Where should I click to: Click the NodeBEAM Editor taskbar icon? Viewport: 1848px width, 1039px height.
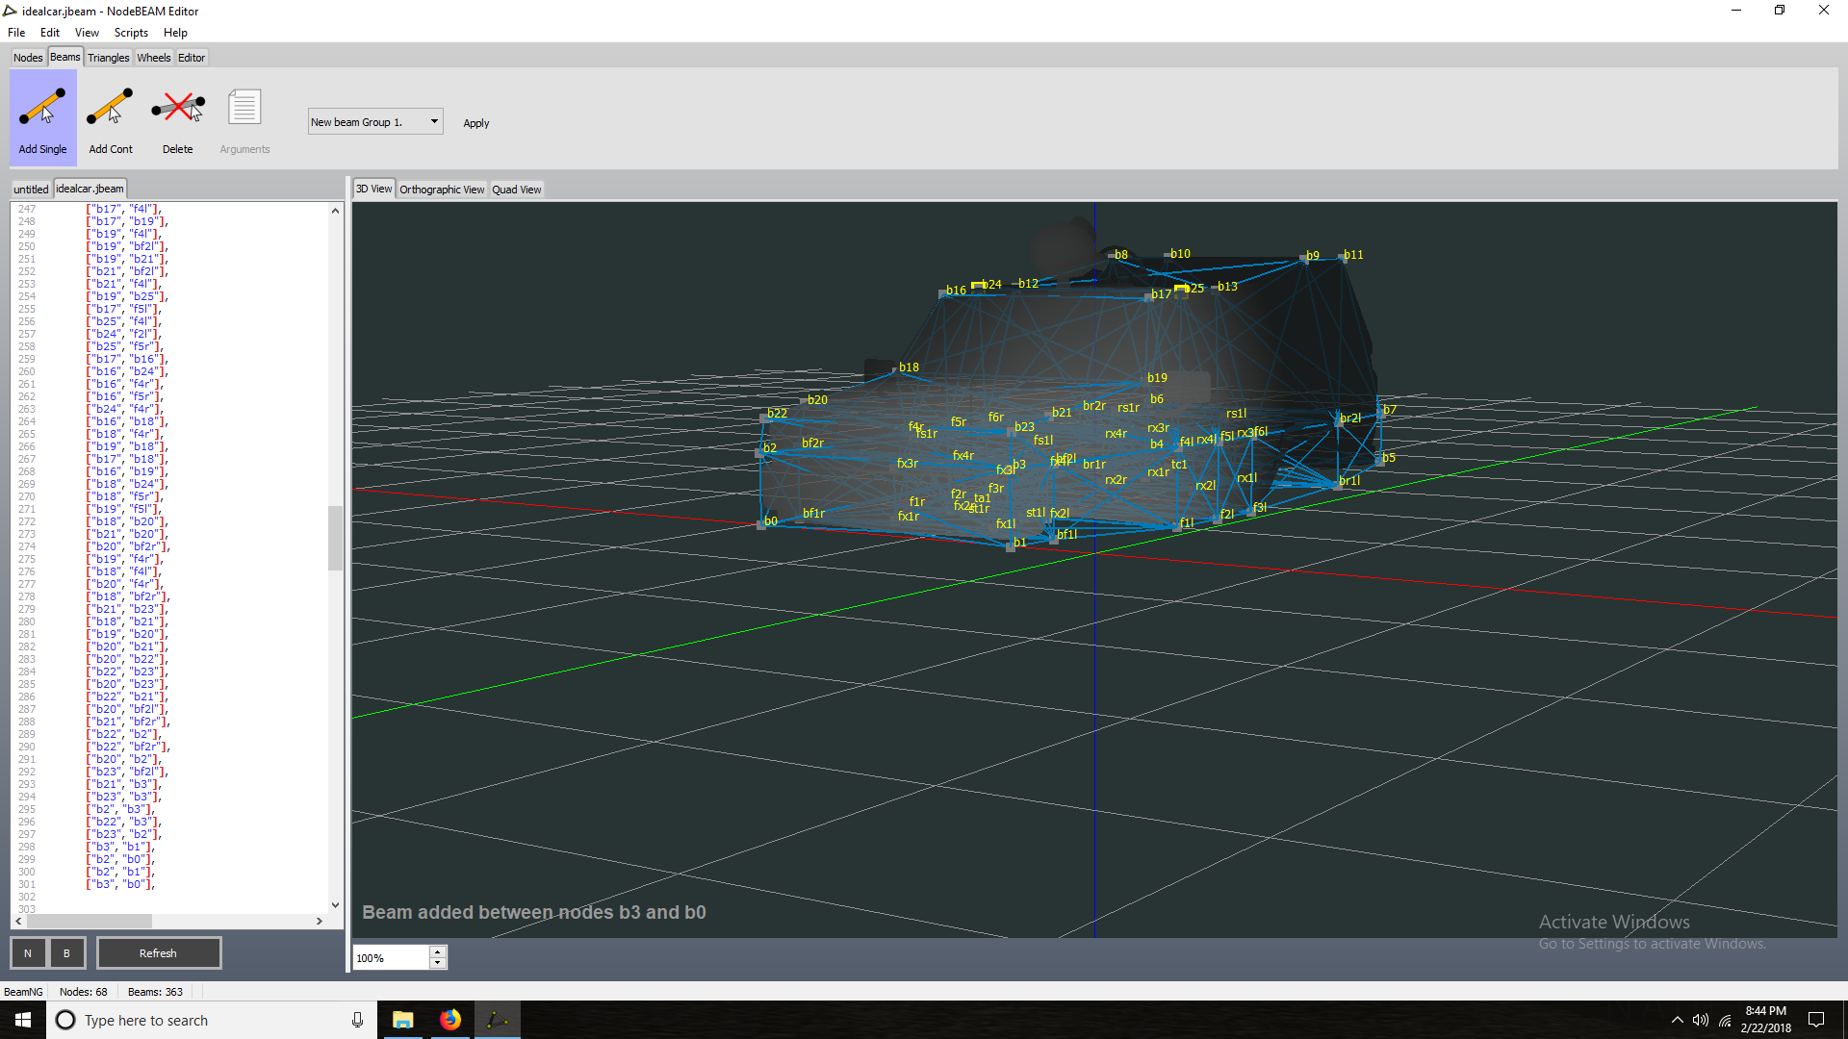[497, 1020]
